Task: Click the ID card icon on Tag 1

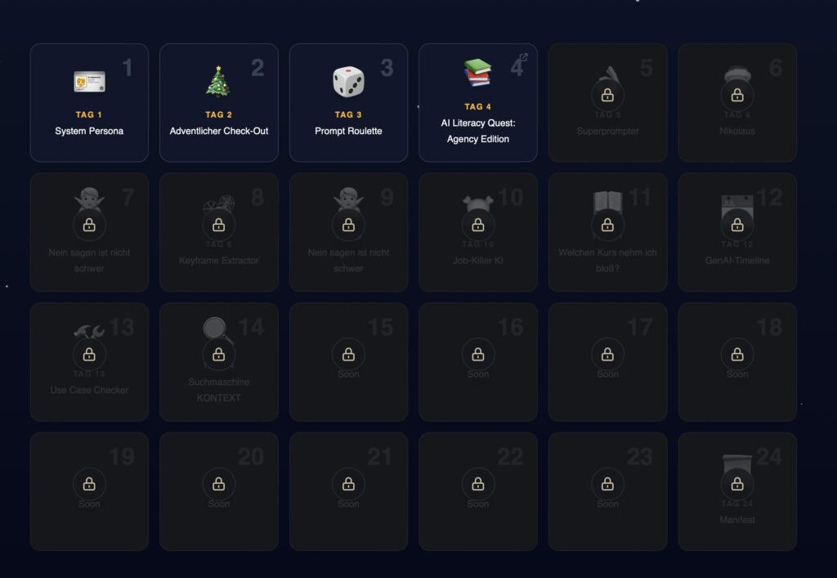Action: [89, 82]
